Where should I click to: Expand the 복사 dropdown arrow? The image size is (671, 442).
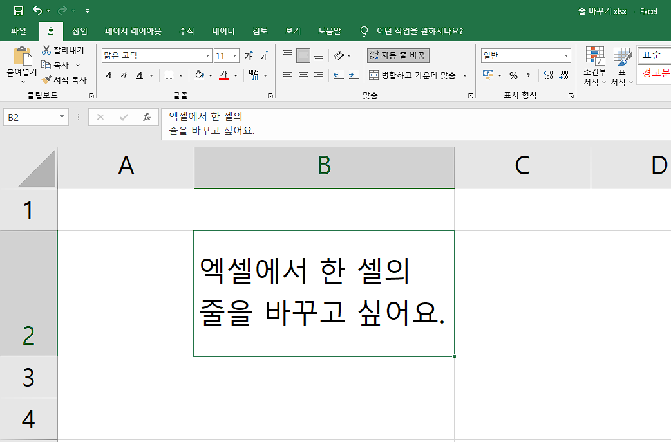click(x=78, y=65)
